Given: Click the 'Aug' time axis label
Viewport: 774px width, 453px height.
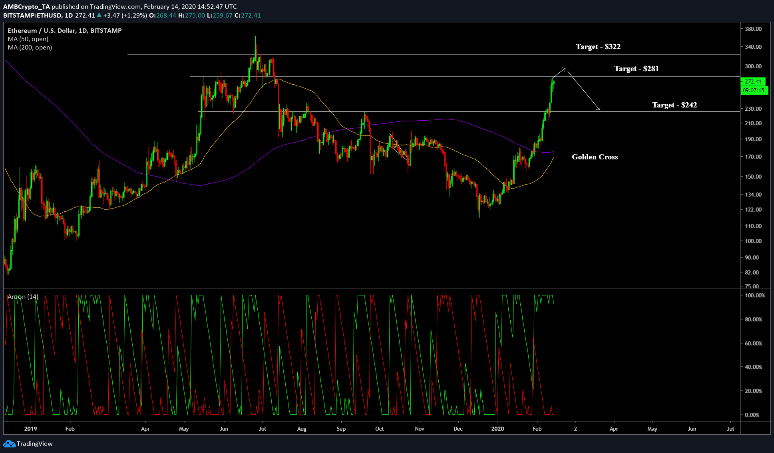Looking at the screenshot, I should (302, 429).
